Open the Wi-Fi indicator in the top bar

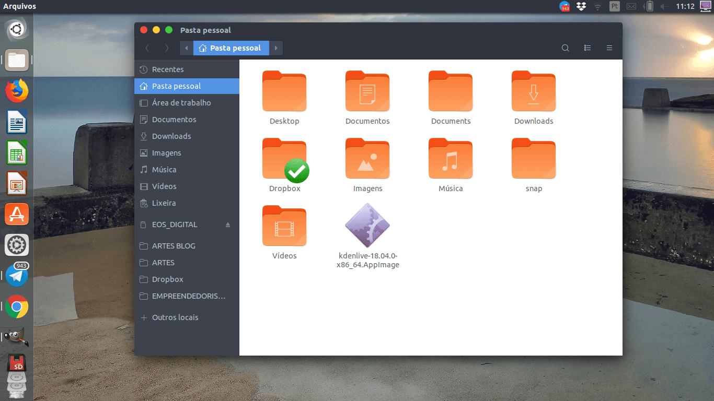pos(597,7)
